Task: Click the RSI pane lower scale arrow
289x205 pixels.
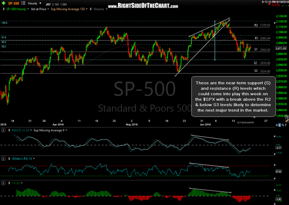Action: pyautogui.click(x=275, y=178)
